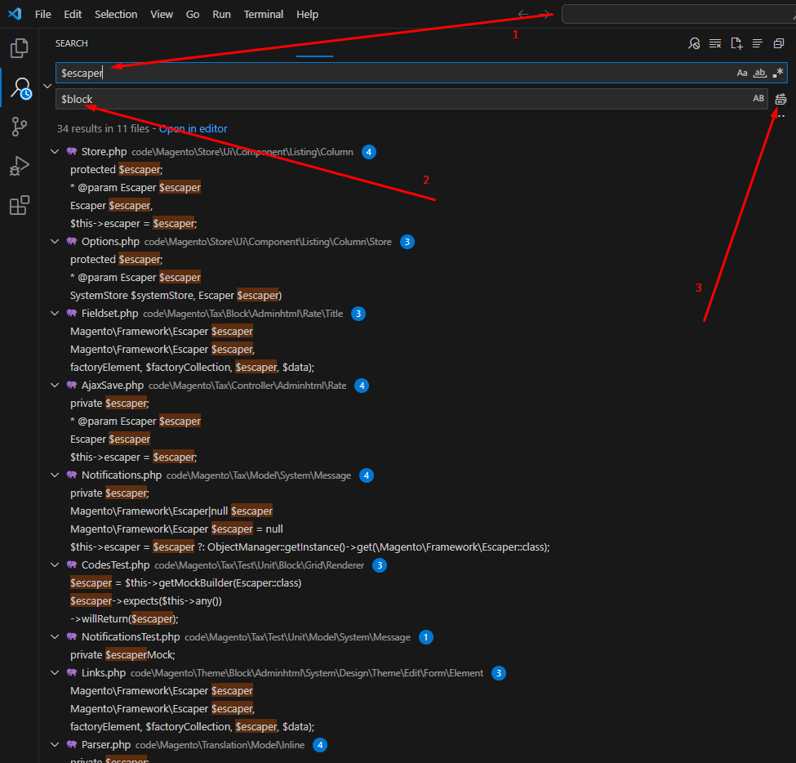
Task: Select Store.php file row in results
Action: pos(418,151)
